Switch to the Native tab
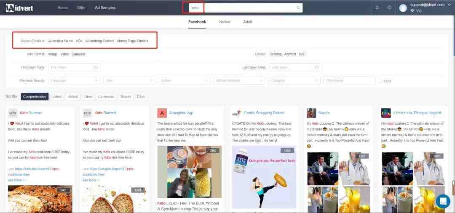Viewport: 455px width, 213px height. pyautogui.click(x=225, y=22)
